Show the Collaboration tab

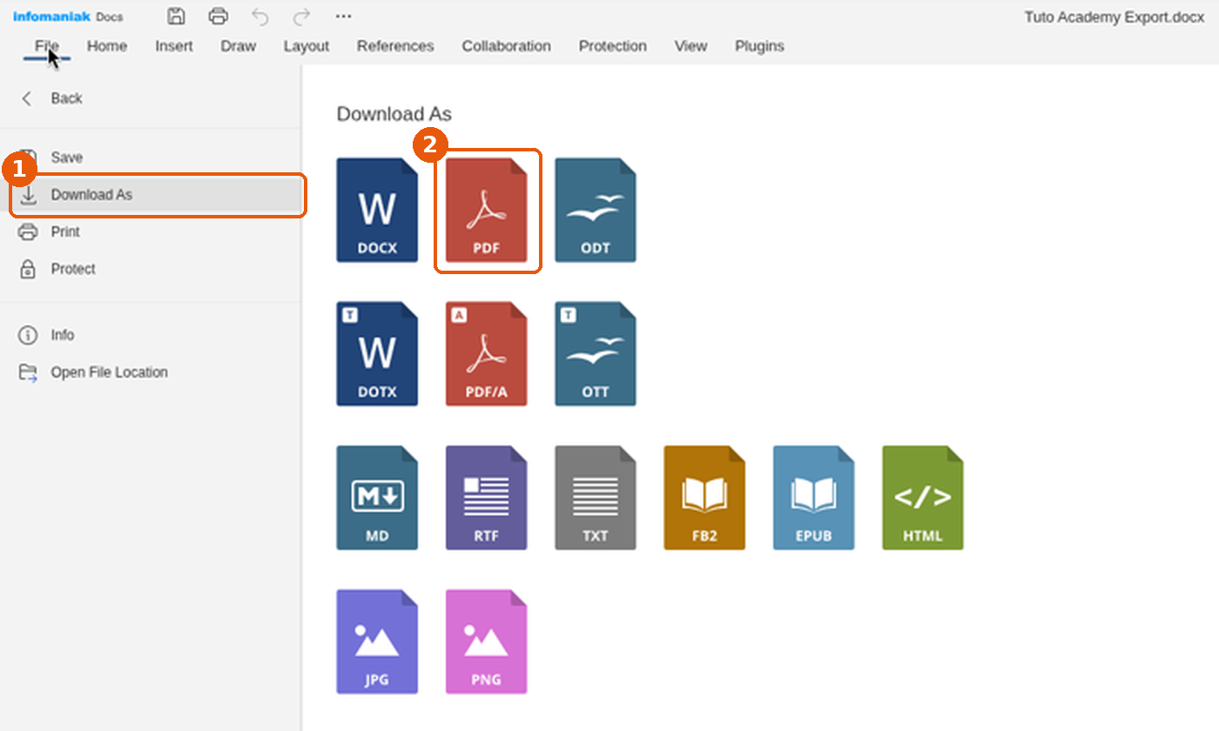coord(507,46)
